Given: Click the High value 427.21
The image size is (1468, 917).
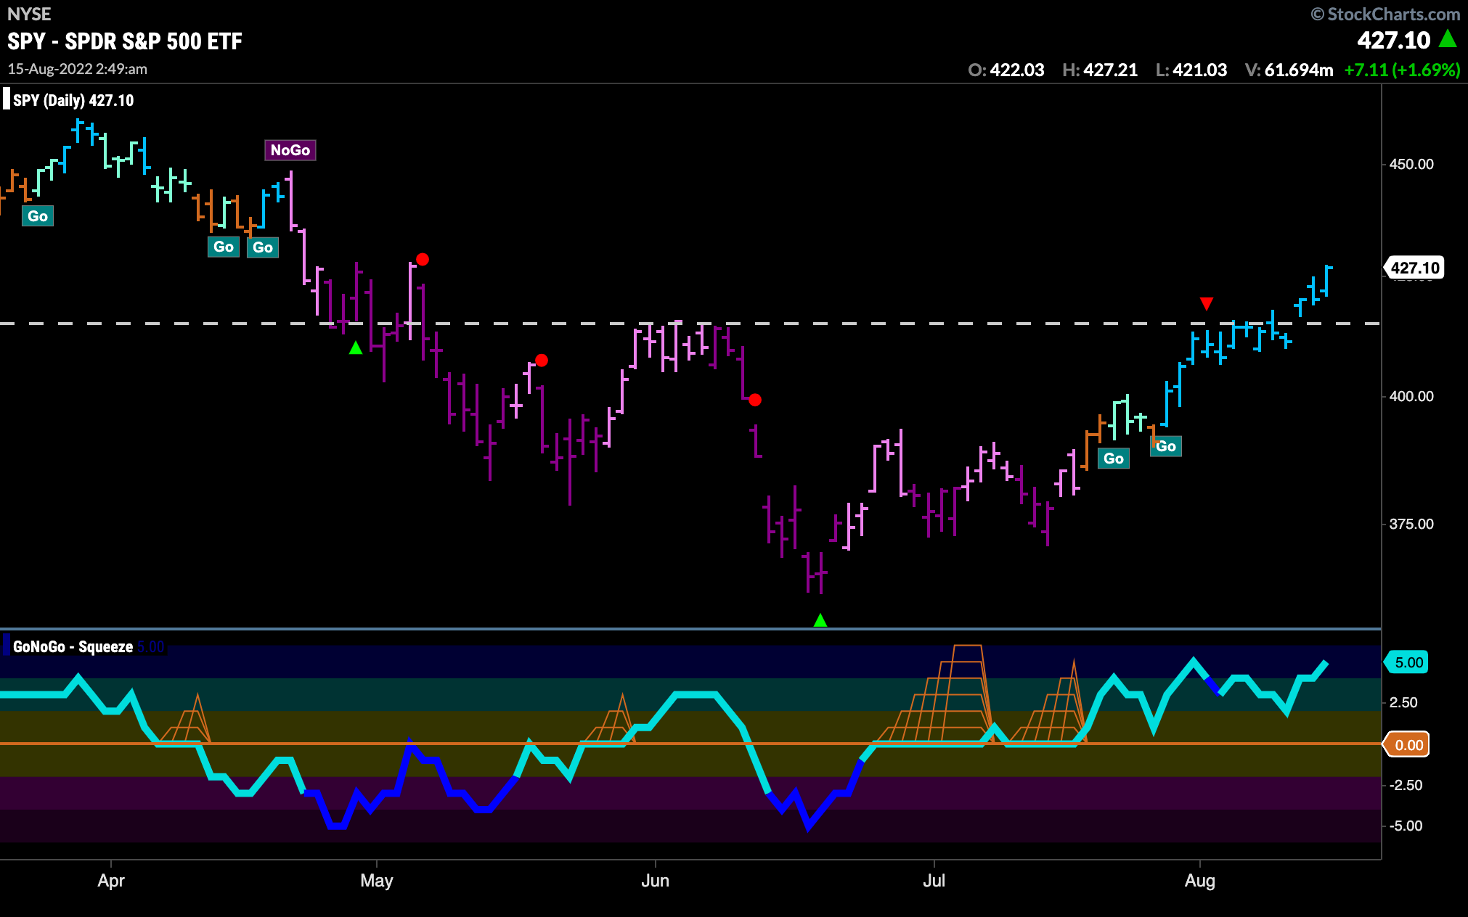Looking at the screenshot, I should (1110, 70).
